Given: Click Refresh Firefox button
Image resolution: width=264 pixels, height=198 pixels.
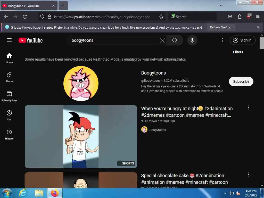Looking at the screenshot, I should 221,27.
